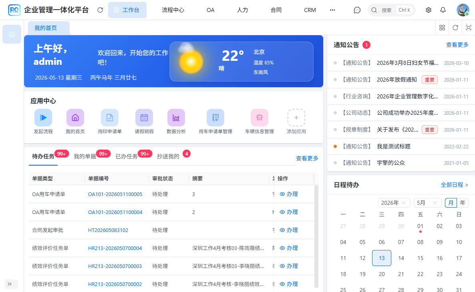Open settings gear in the header
The height and width of the screenshot is (292, 475).
429,10
